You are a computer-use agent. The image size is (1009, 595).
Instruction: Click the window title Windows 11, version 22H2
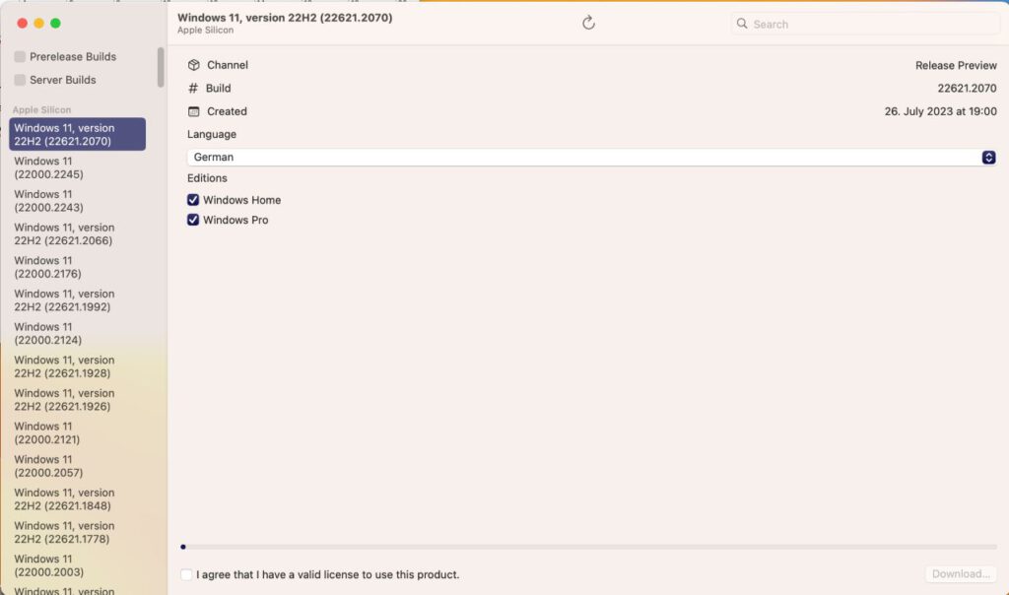[285, 18]
